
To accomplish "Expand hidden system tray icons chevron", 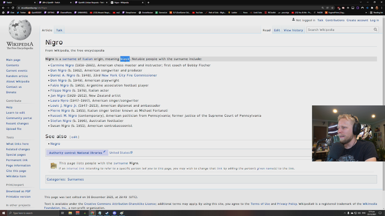I will pos(345,213).
